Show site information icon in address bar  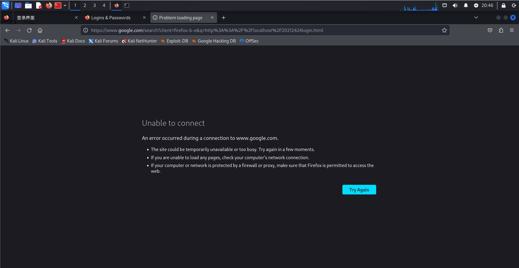[x=86, y=30]
